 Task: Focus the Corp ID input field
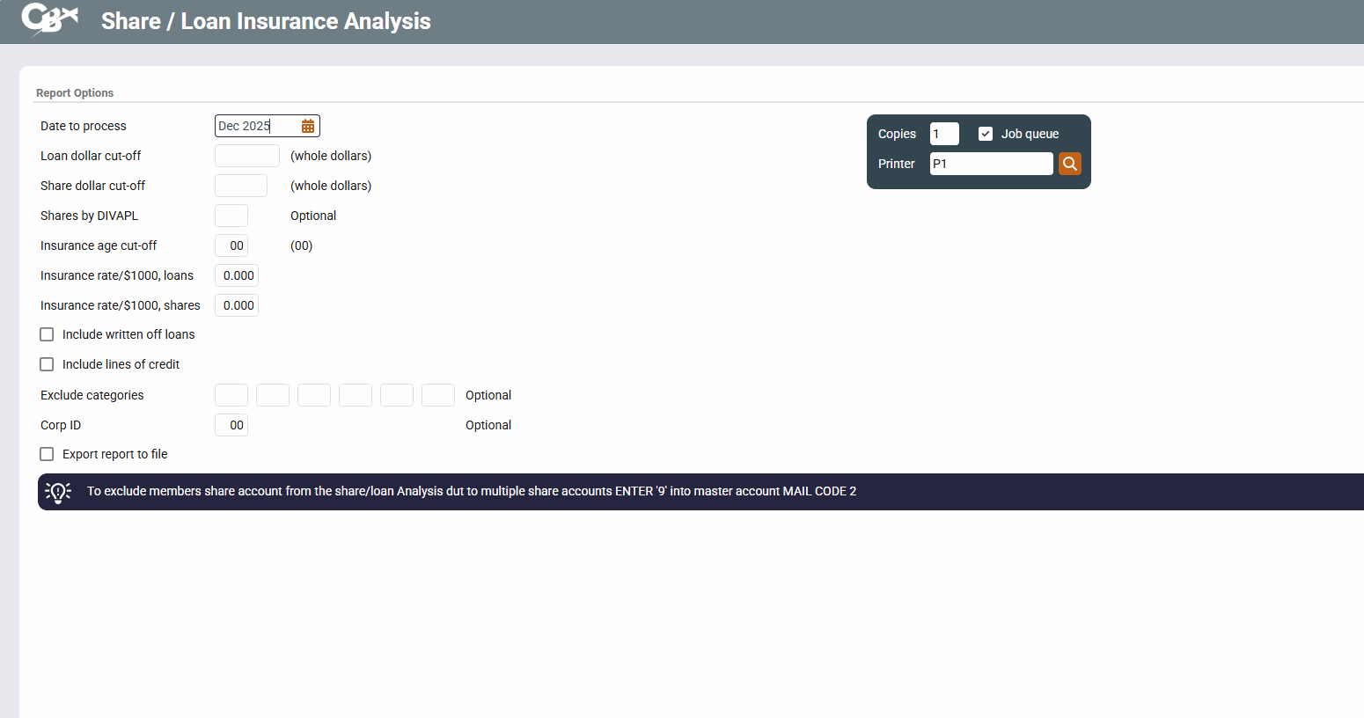pos(231,425)
